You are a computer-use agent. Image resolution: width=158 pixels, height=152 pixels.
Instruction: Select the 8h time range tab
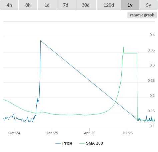pyautogui.click(x=28, y=5)
